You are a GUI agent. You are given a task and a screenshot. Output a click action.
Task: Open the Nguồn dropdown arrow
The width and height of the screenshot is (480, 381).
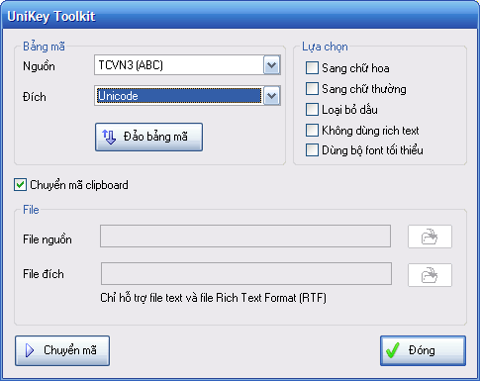tap(271, 65)
